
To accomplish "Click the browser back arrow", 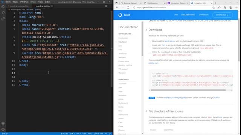I will click(117, 7).
